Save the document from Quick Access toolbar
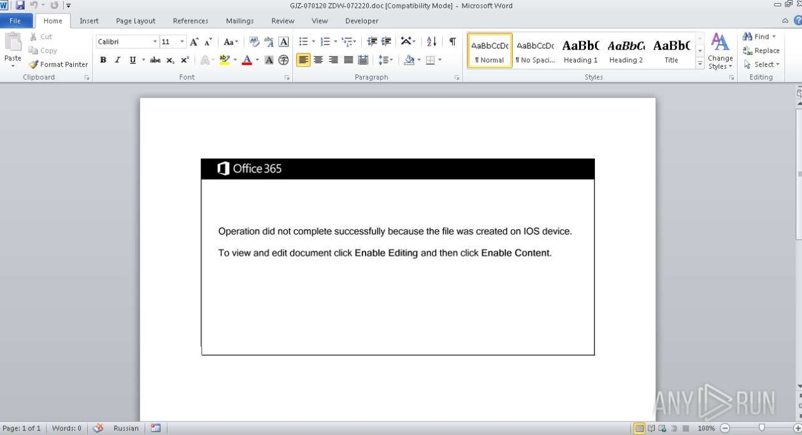The width and height of the screenshot is (802, 435). [20, 6]
